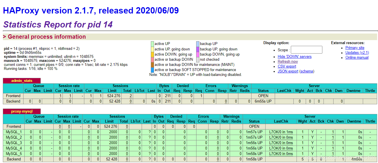Click MySQL_3 status '1m56s UP'
378x163 pixels.
(254, 143)
